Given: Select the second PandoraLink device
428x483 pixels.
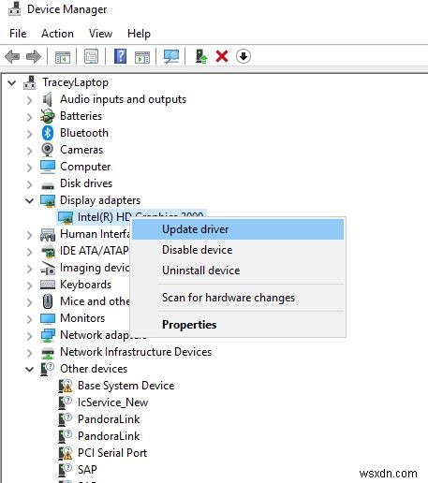Looking at the screenshot, I should 109,436.
